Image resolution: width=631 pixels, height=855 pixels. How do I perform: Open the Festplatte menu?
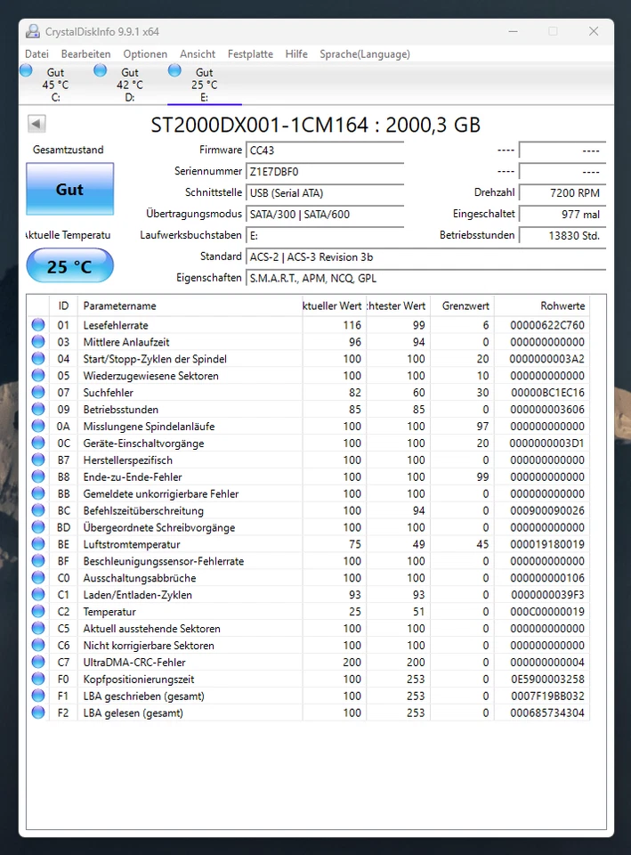[250, 54]
